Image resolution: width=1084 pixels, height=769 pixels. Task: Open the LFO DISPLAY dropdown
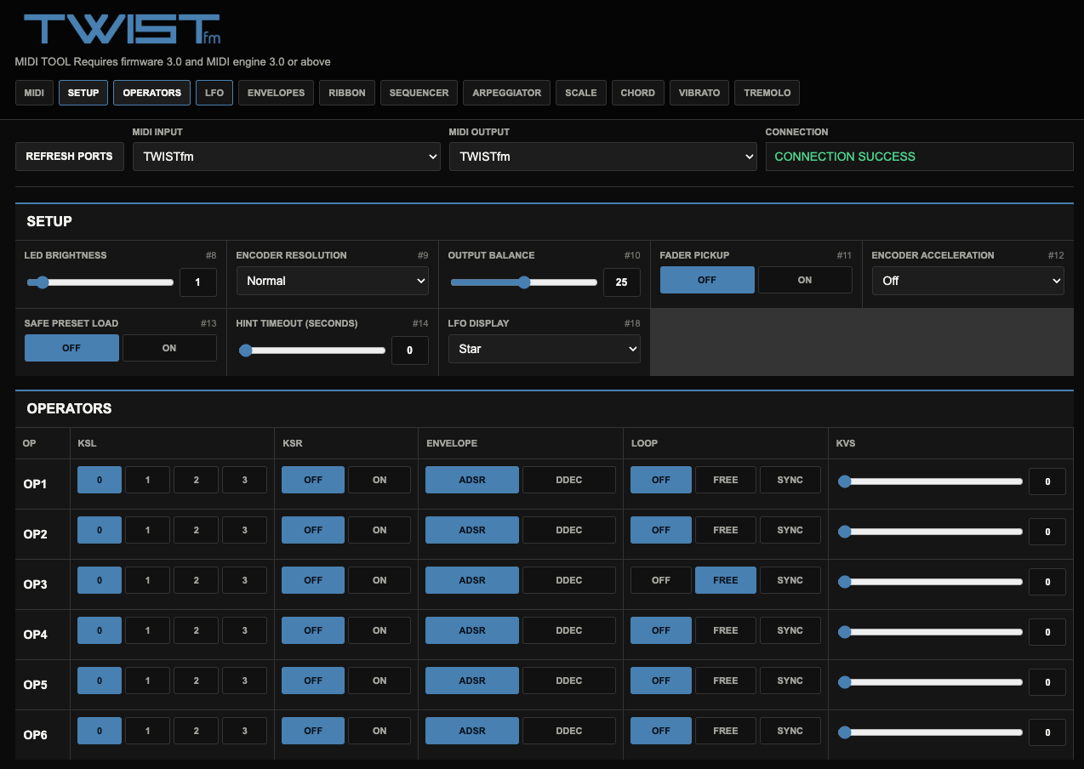click(545, 349)
